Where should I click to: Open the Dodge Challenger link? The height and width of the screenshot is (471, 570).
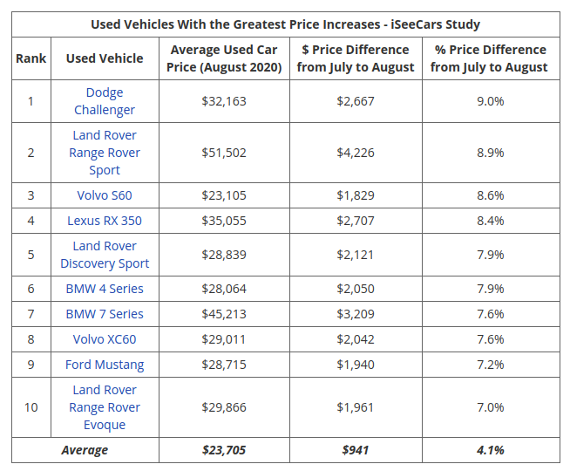(105, 101)
